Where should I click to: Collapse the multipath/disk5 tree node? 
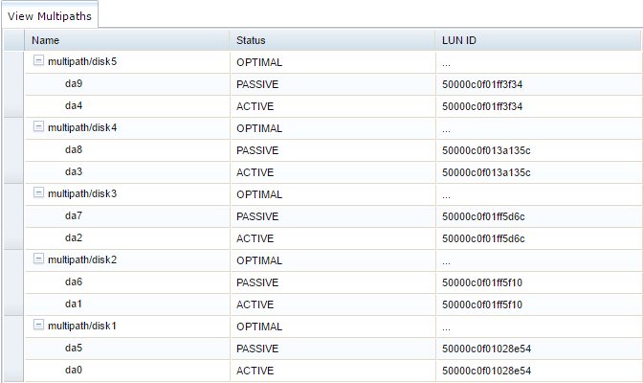click(38, 60)
